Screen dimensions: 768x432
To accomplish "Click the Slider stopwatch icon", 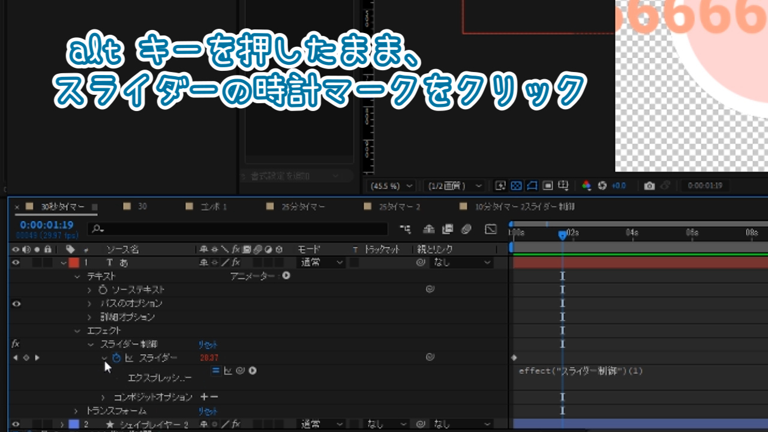I will 116,358.
